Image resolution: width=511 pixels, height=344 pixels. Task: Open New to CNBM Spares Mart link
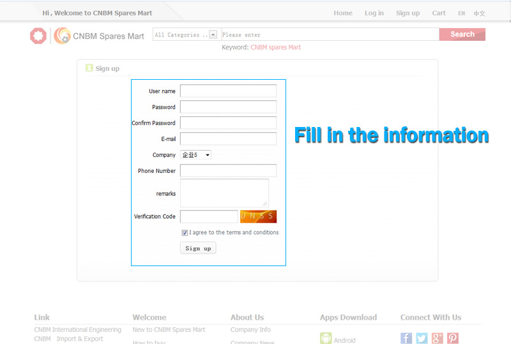(169, 330)
